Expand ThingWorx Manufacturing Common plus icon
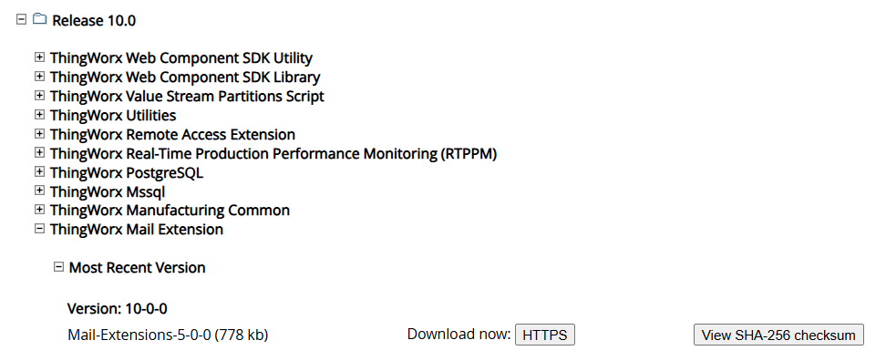The height and width of the screenshot is (361, 886). pos(39,209)
